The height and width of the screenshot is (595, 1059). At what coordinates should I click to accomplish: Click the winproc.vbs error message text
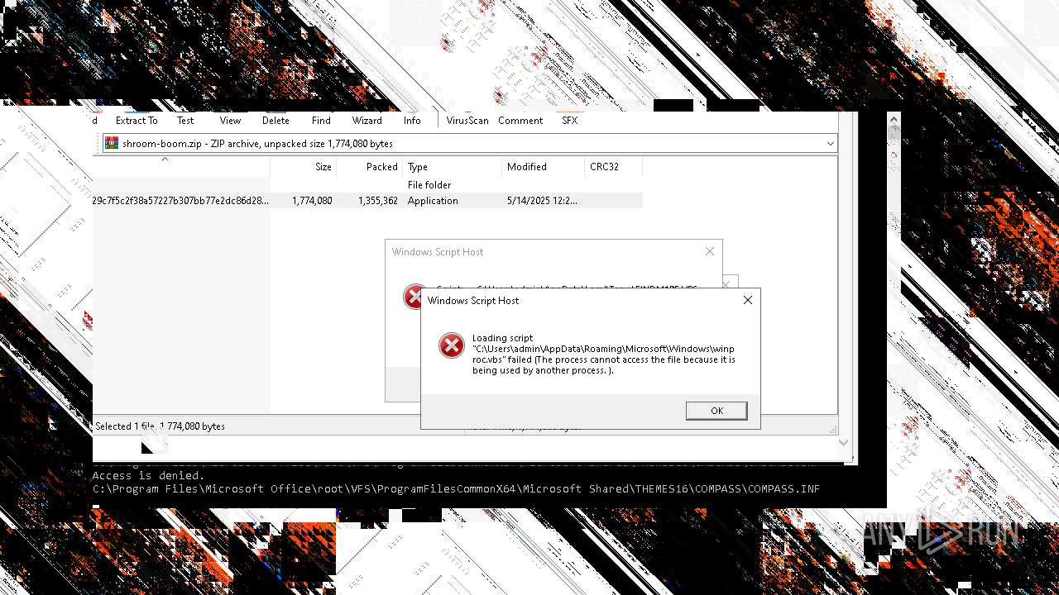tap(603, 354)
